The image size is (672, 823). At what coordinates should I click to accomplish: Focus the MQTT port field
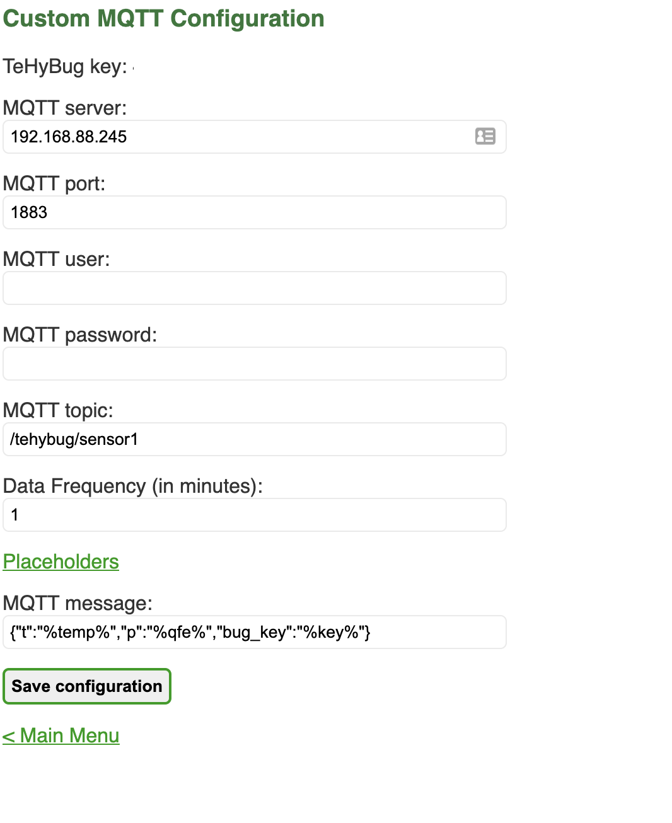pos(254,212)
